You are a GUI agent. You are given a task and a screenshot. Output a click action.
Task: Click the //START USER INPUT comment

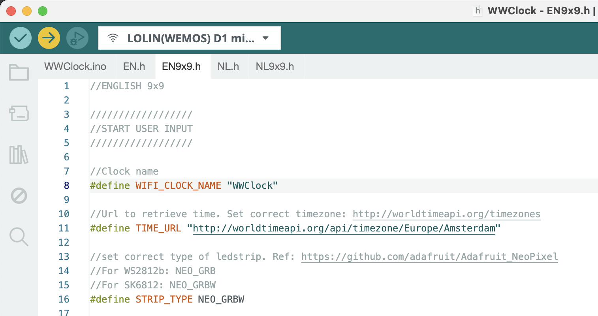[141, 129]
